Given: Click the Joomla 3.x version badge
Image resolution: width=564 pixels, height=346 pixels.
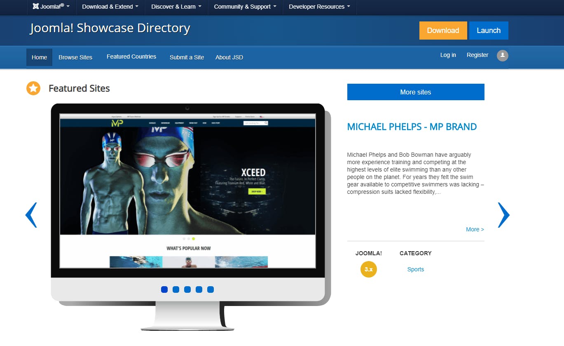Looking at the screenshot, I should [x=369, y=269].
